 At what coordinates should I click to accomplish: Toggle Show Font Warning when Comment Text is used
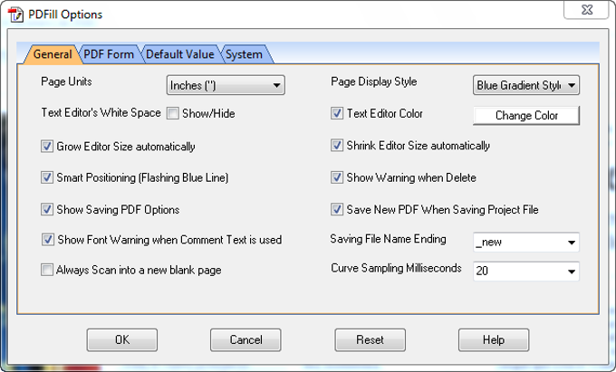[x=48, y=239]
